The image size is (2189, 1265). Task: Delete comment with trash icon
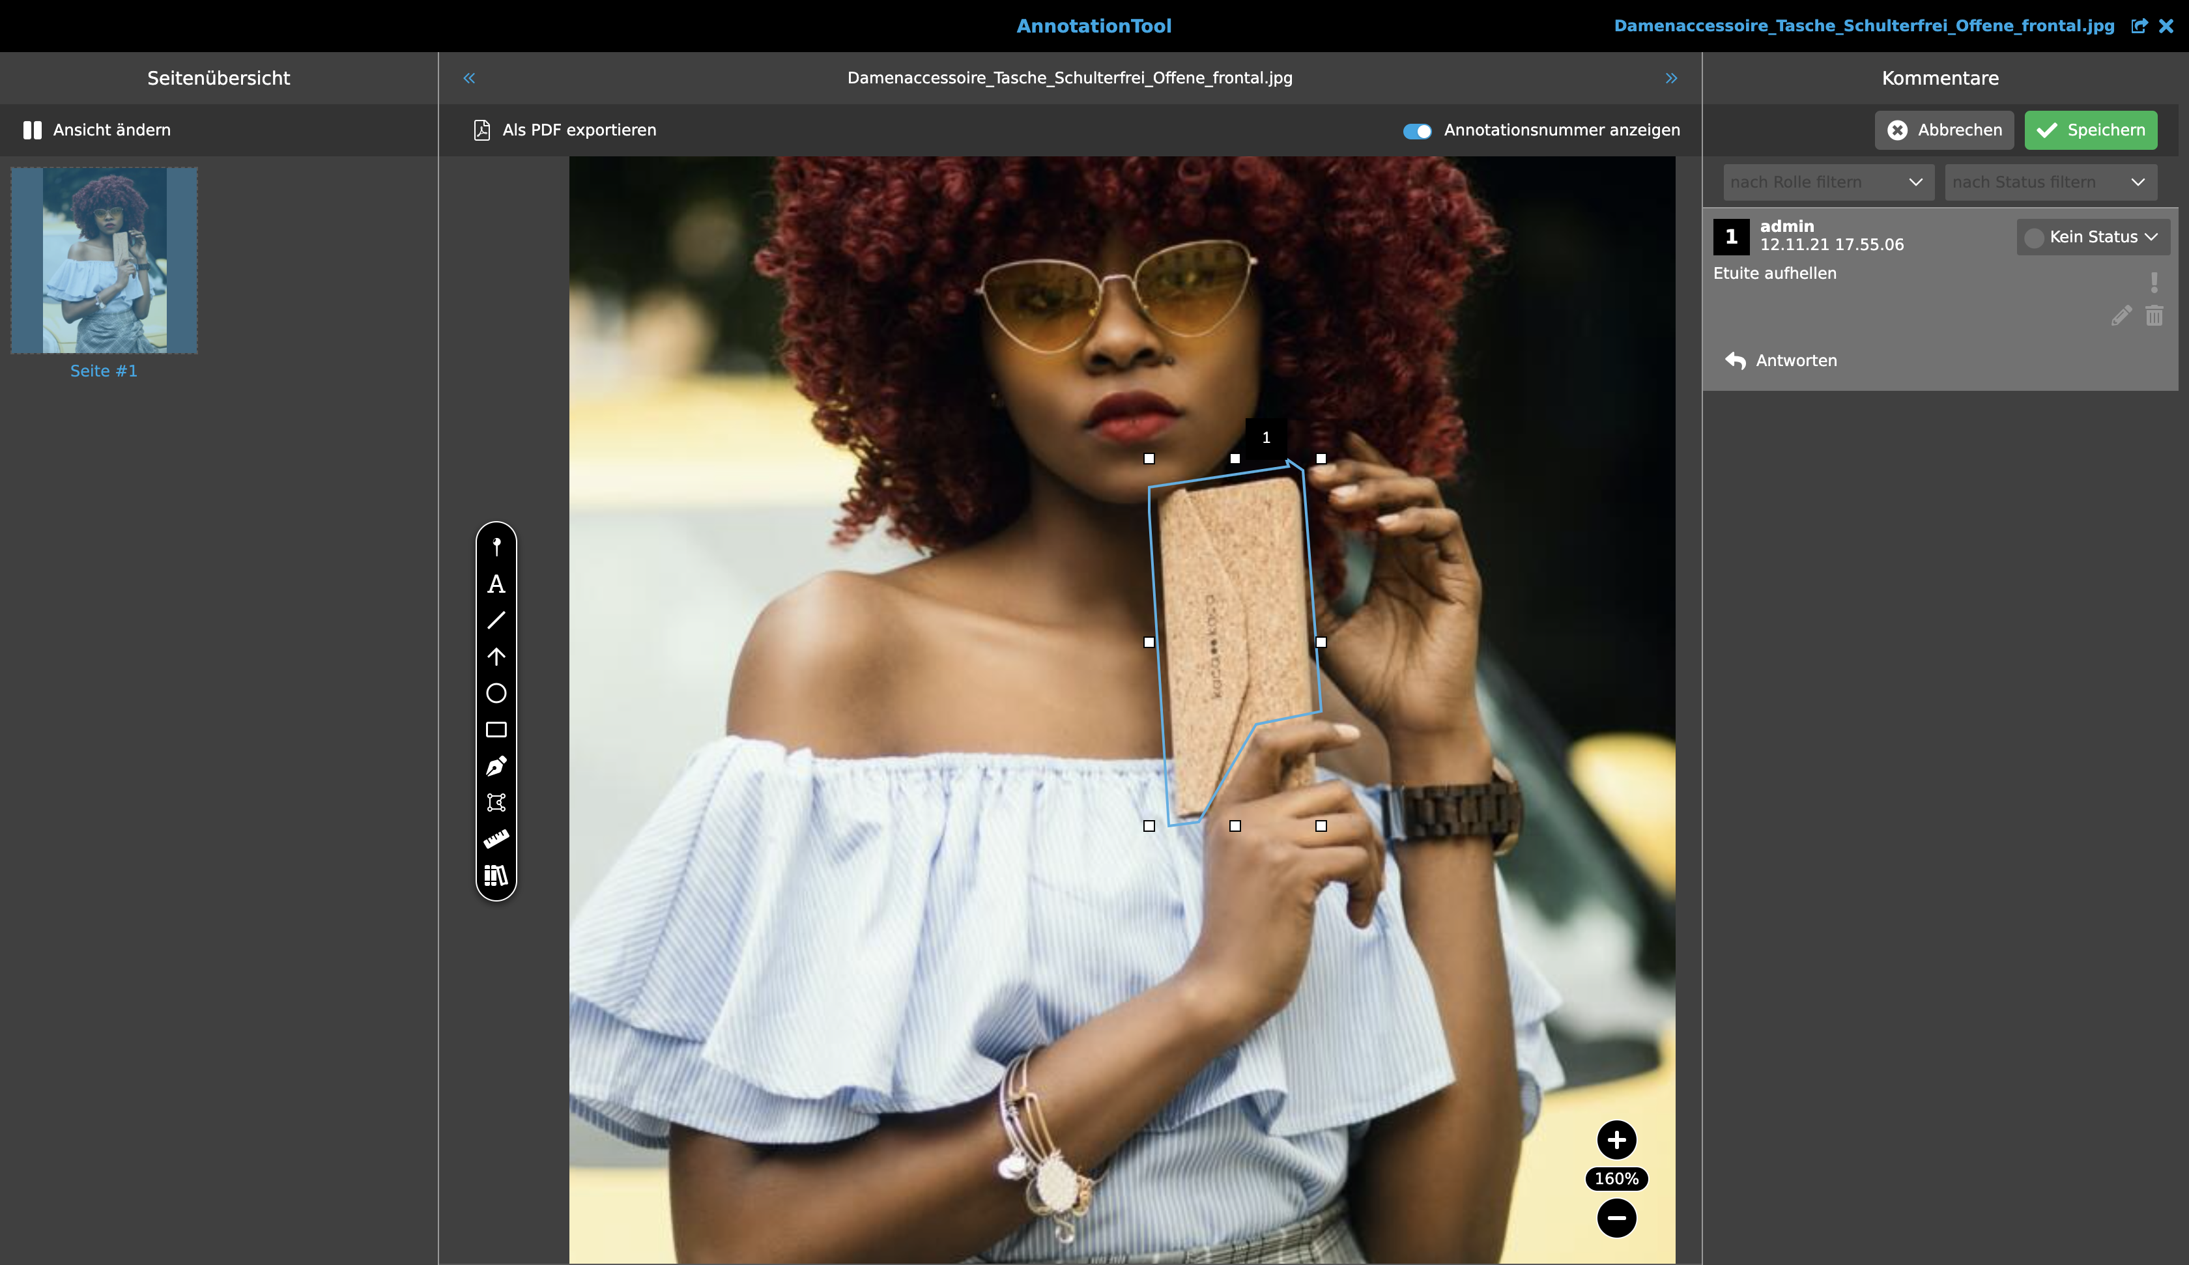[x=2153, y=317]
